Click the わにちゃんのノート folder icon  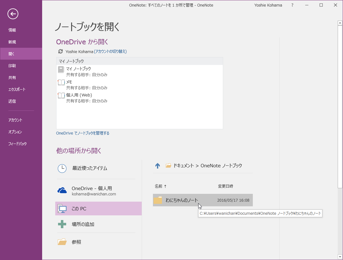coord(158,200)
